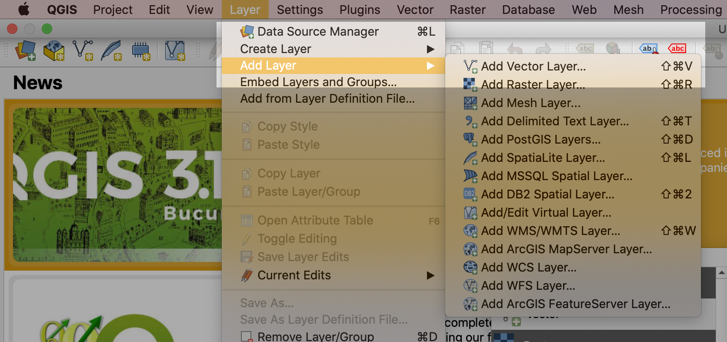Open the Processing menu
This screenshot has height=342, width=727.
(691, 10)
